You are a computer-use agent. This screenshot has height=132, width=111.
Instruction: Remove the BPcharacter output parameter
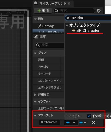pos(94,123)
